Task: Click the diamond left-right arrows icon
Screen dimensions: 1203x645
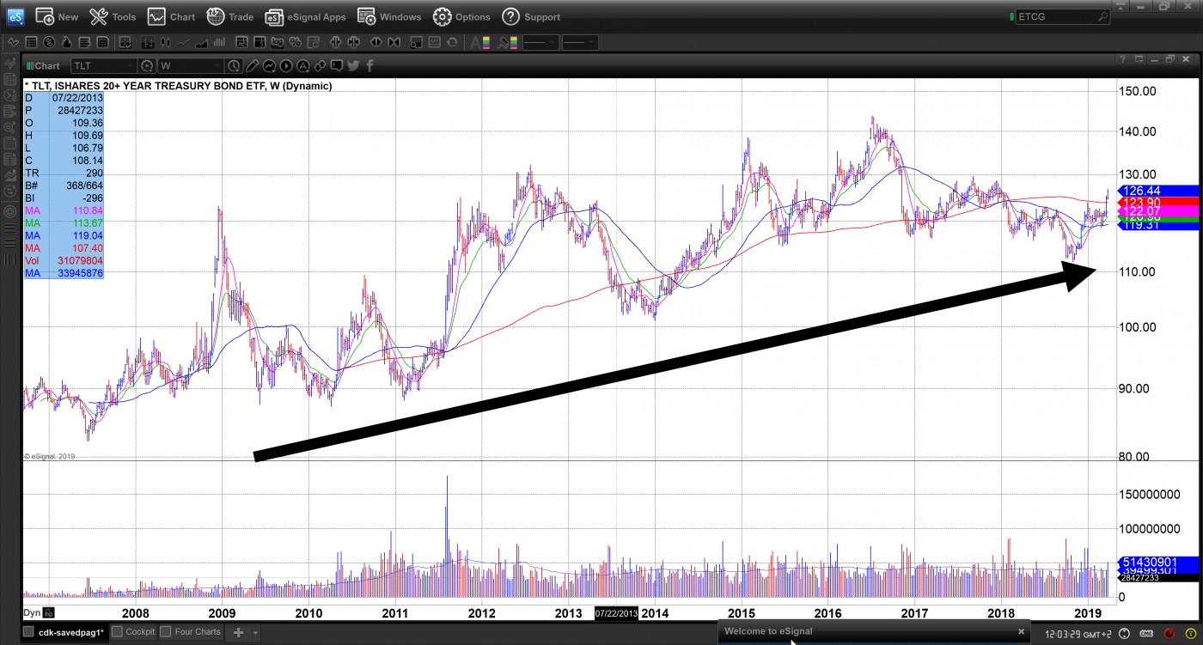Action: (376, 42)
